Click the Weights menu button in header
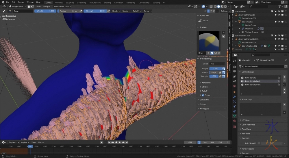 pyautogui.click(x=47, y=6)
